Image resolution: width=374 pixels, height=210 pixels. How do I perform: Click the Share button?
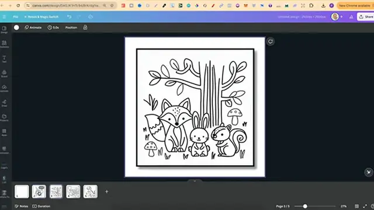[x=366, y=17]
